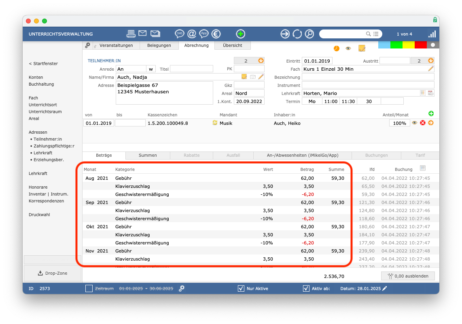462x324 pixels.
Task: Open orange arrow dropdown beside Teilnehmer number
Action: click(x=261, y=60)
